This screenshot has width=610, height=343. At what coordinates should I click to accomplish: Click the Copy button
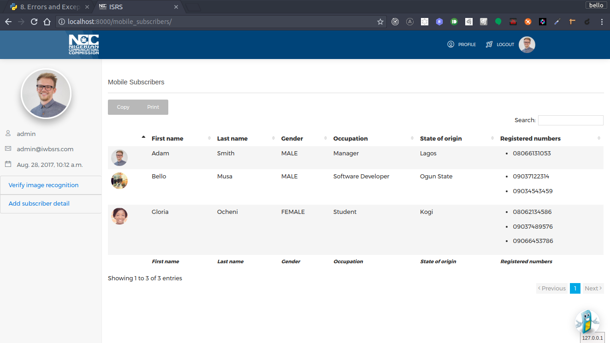pyautogui.click(x=123, y=107)
